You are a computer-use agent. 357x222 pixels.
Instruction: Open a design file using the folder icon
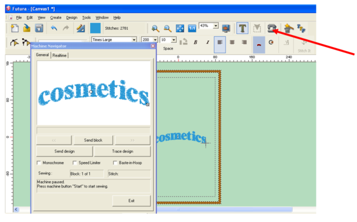point(27,28)
